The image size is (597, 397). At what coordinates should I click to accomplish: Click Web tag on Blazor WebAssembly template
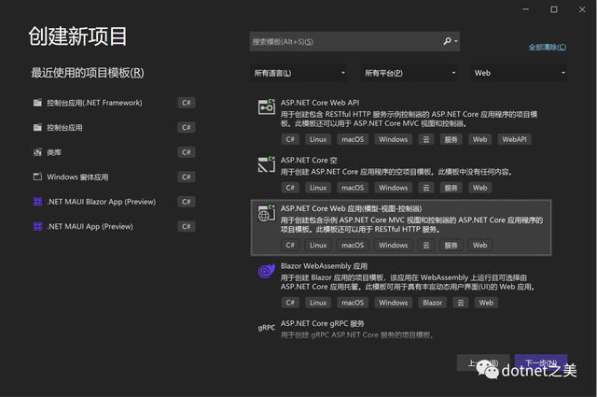click(x=486, y=303)
